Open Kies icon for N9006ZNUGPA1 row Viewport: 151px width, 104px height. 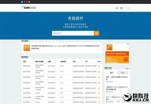(99, 88)
